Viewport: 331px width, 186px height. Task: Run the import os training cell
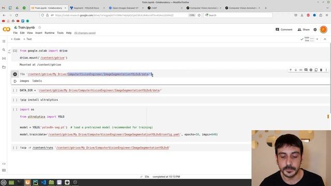[15, 110]
